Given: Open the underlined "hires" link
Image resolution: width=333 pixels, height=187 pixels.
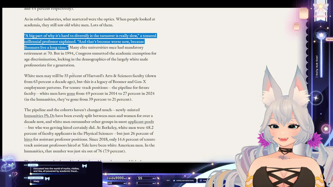Looking at the screenshot, I should pyautogui.click(x=28, y=139).
